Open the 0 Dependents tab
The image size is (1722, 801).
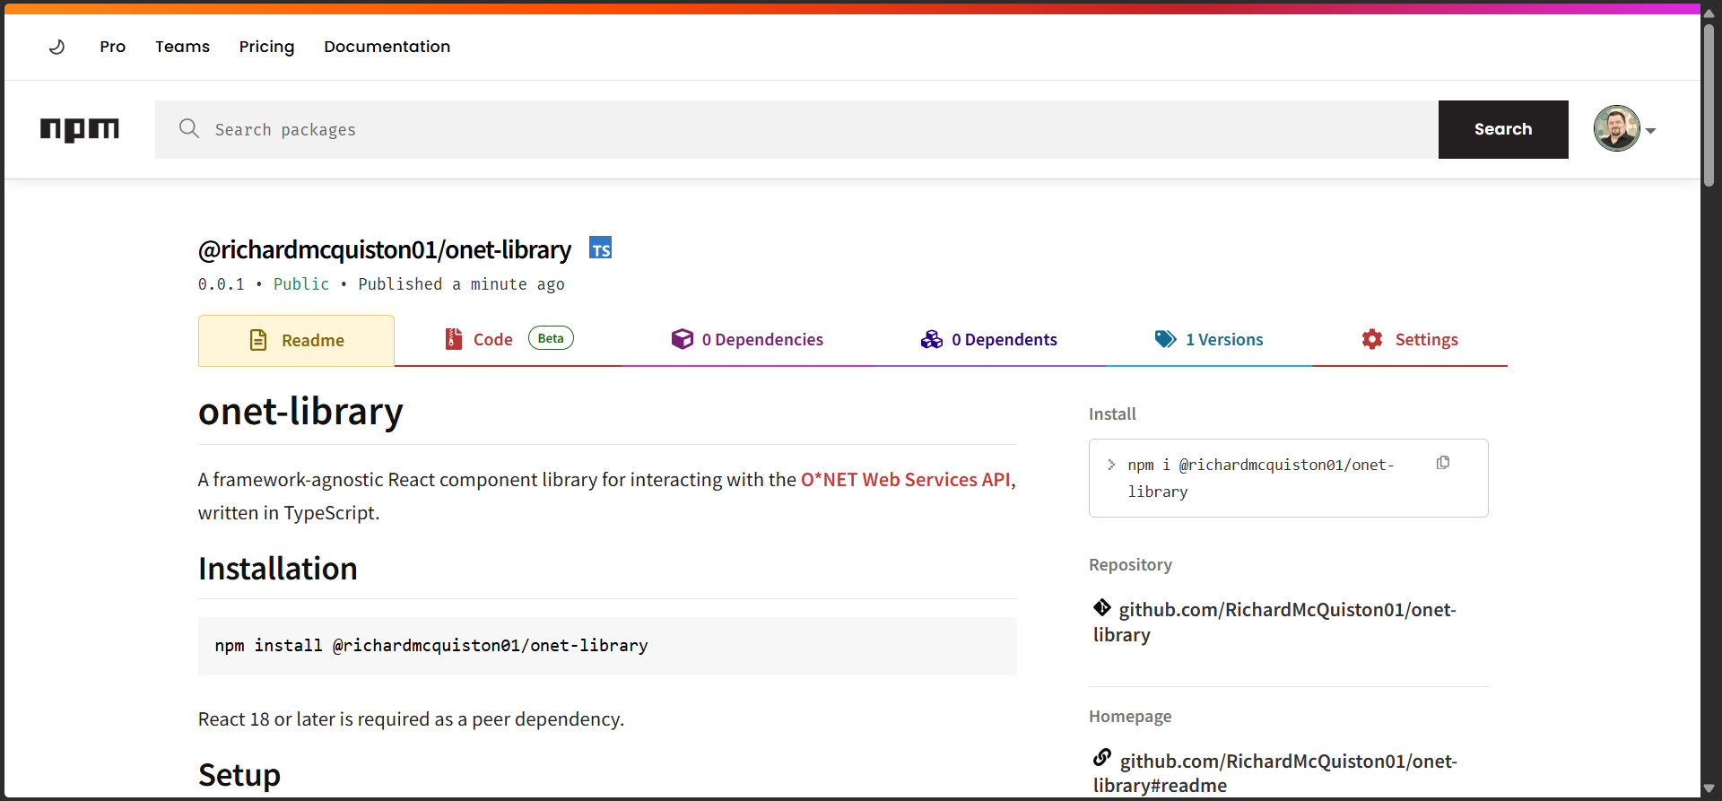989,339
